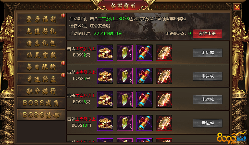Select the green crystal reward in BOSS5 row
Viewport: 249px width, 145px height.
click(x=125, y=76)
